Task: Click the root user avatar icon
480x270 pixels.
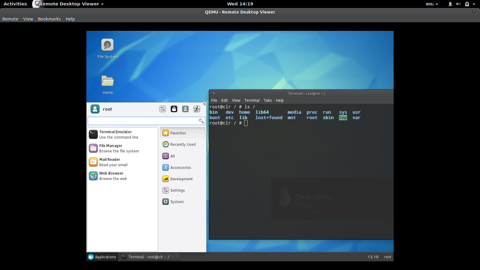Action: click(x=95, y=109)
